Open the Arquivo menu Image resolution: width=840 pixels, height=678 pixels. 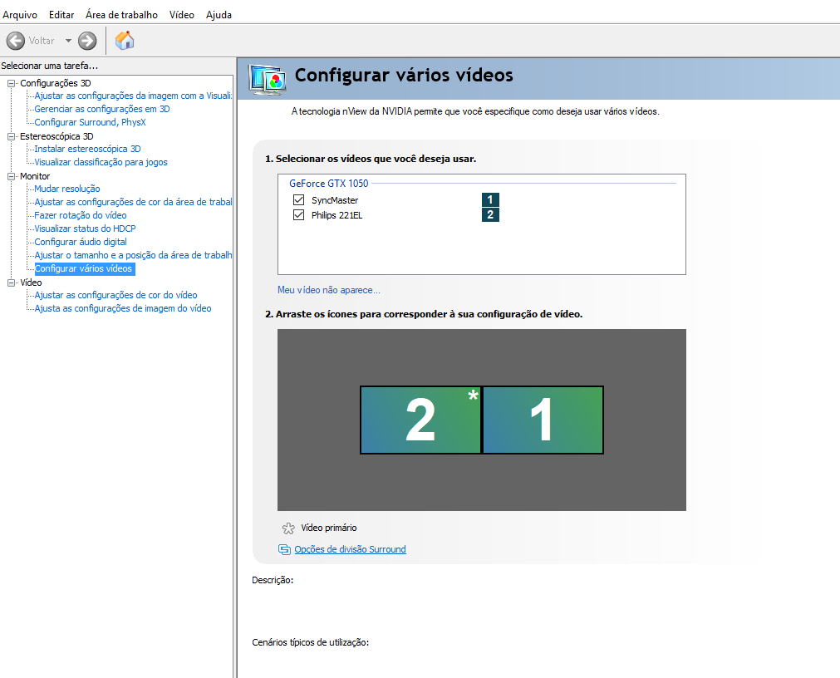point(20,15)
